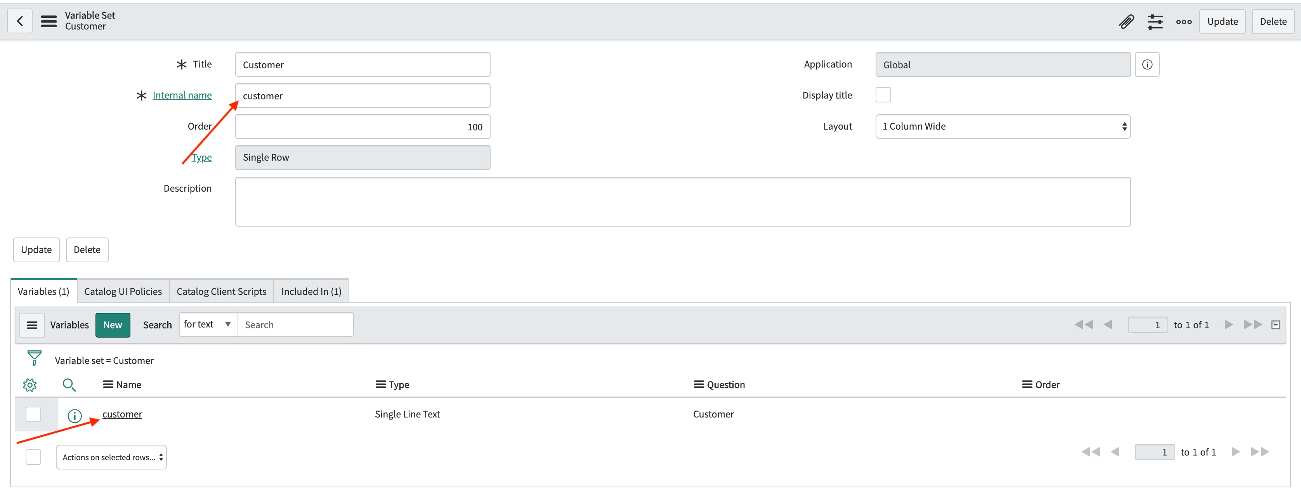
Task: Click the back navigation arrow
Action: (x=19, y=21)
